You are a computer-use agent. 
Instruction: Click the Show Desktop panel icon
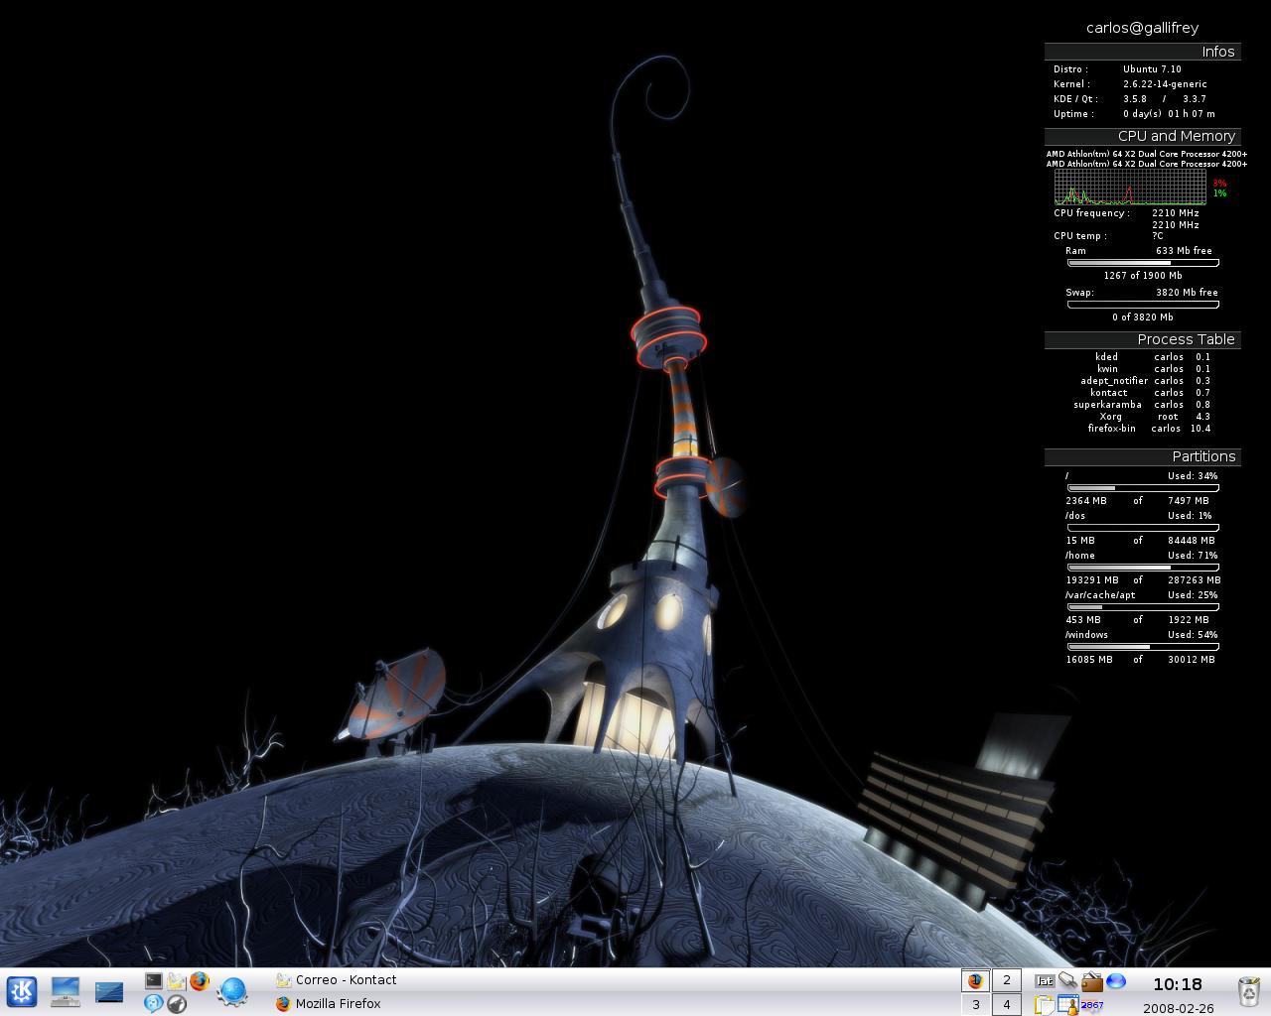pos(109,991)
